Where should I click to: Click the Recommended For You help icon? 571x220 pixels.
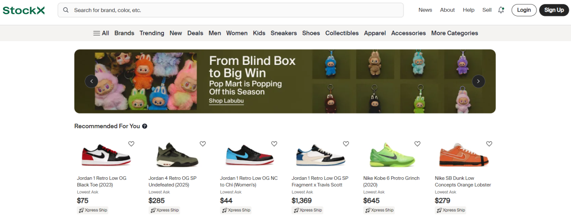point(144,126)
